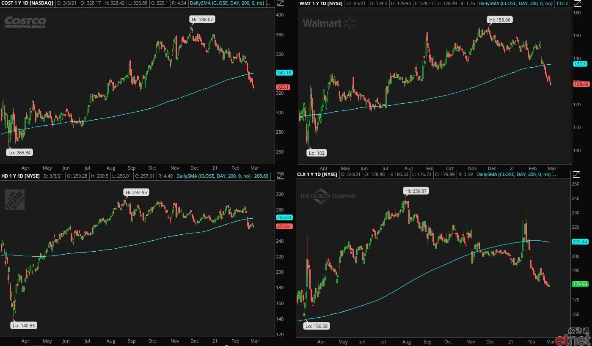
Task: Click the Dec label on COST time axis
Action: tap(195, 168)
